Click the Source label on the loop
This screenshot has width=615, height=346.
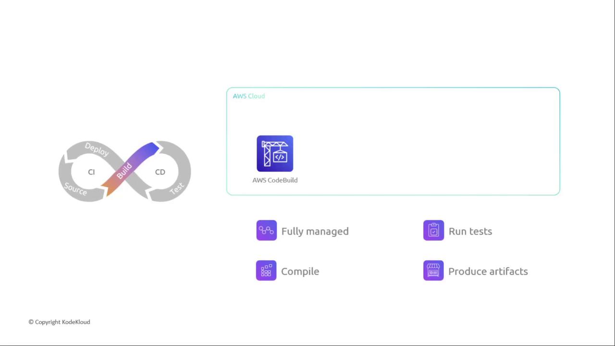(x=75, y=189)
